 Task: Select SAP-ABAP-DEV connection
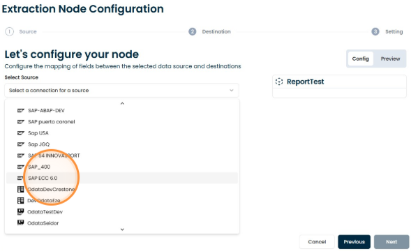122,111
